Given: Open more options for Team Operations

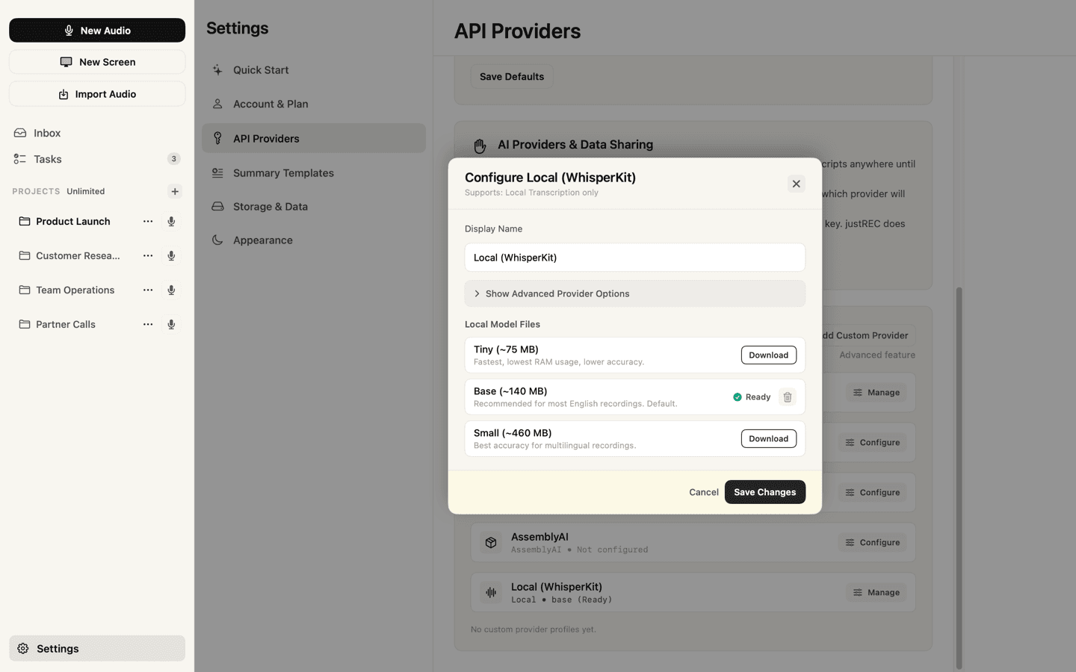Looking at the screenshot, I should tap(148, 290).
